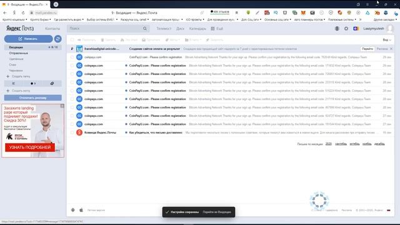
Task: Click the user avatar picture
Action: 390,29
